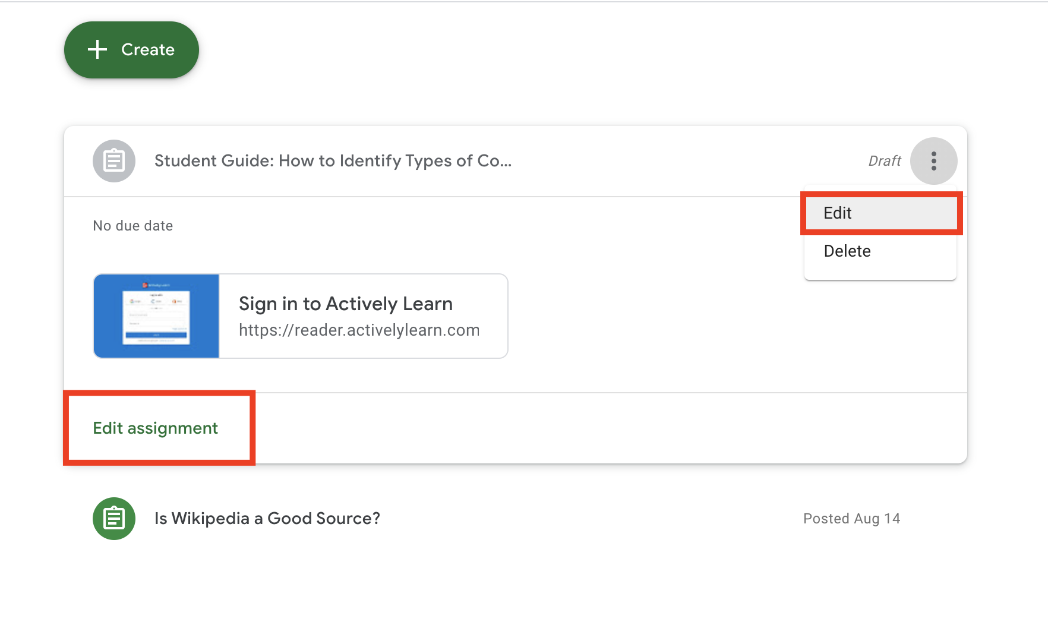Click the plus icon on Create button
The height and width of the screenshot is (625, 1048).
pos(97,49)
